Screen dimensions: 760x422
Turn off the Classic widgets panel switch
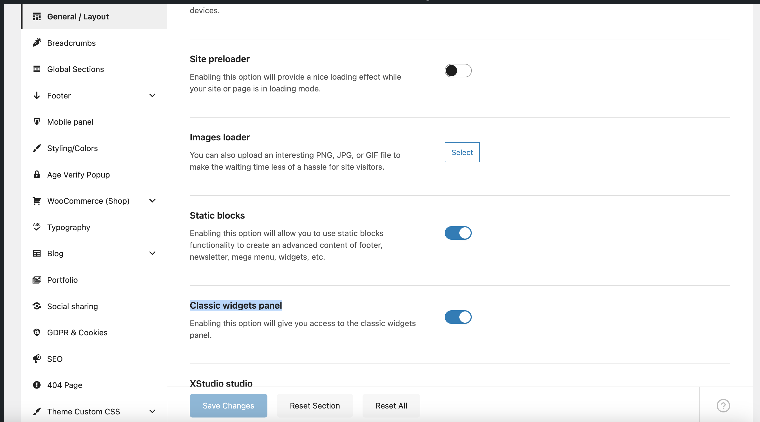pos(458,317)
